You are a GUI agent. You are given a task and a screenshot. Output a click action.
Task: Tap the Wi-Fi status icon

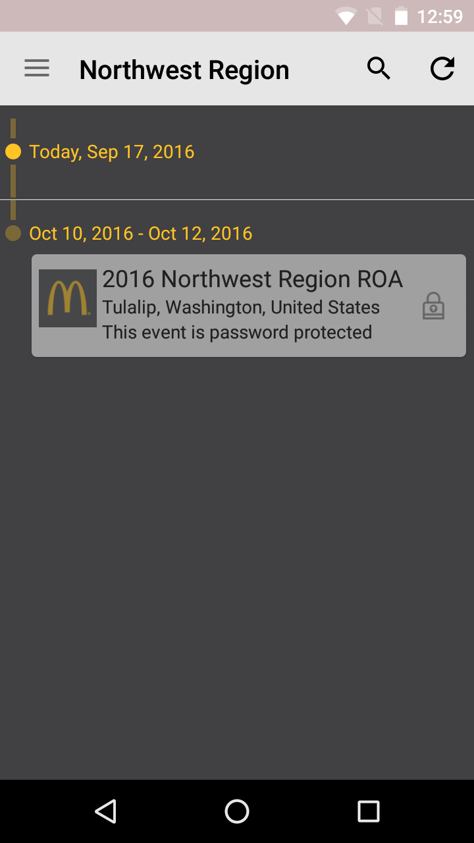tap(346, 16)
